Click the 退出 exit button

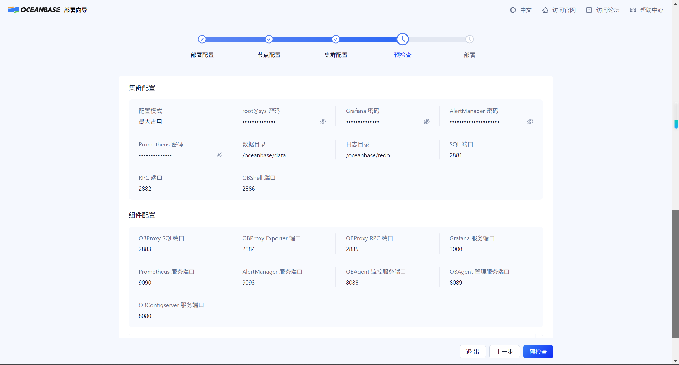(472, 351)
